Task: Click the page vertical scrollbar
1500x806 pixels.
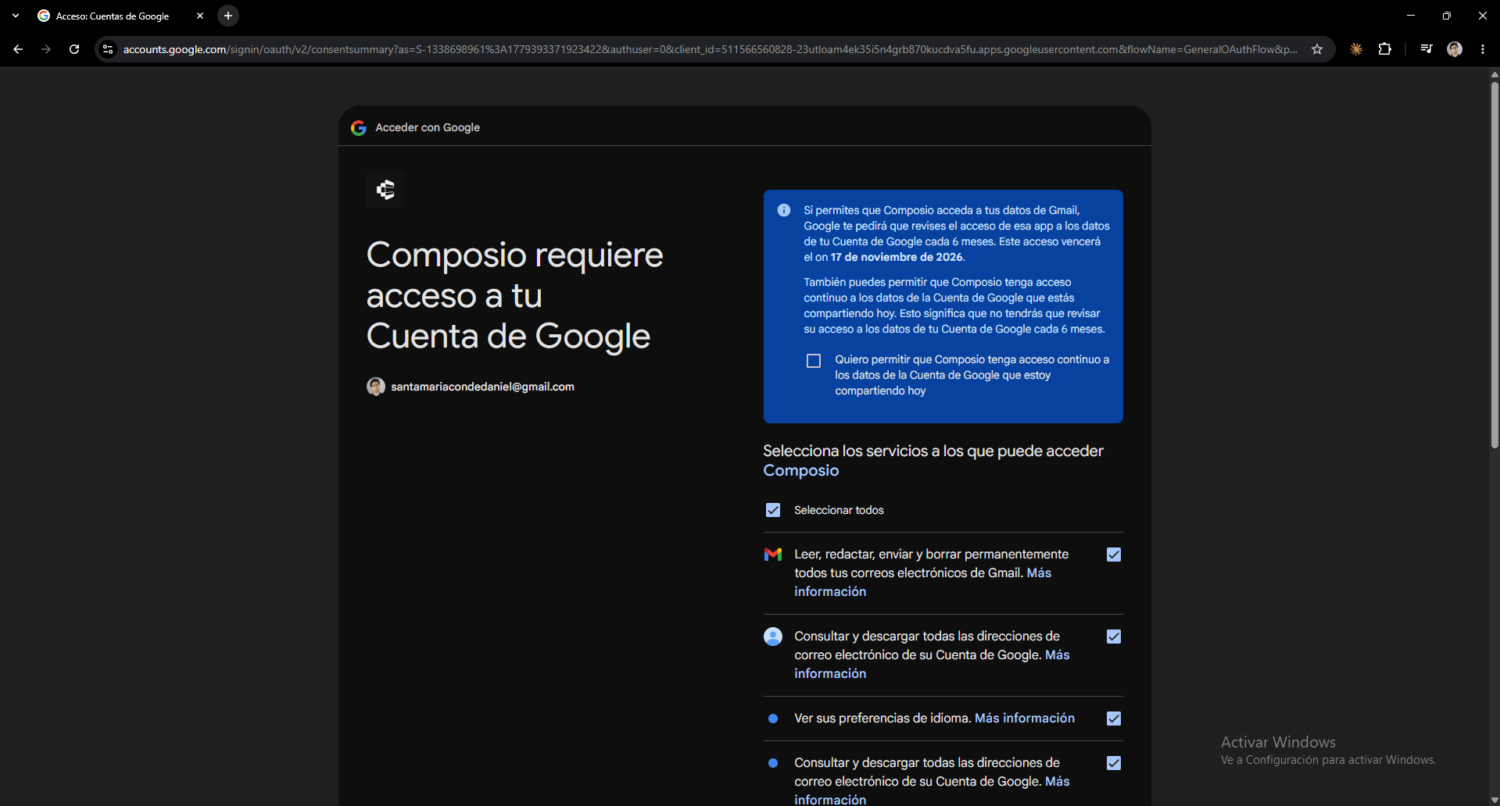Action: coord(1495,266)
